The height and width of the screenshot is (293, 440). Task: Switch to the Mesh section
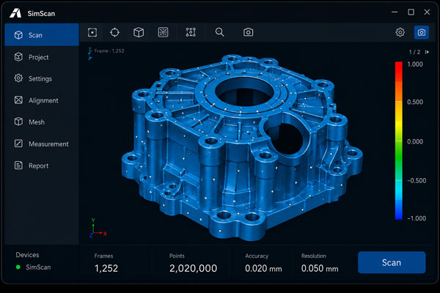pos(42,122)
